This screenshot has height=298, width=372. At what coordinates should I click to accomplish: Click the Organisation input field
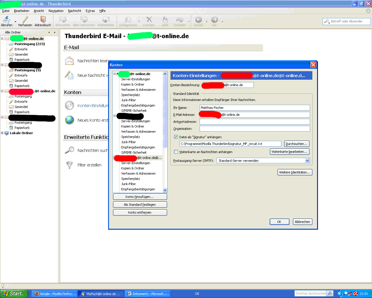coord(255,129)
